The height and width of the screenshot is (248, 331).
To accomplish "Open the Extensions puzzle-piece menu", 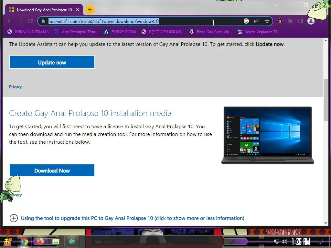I will [291, 21].
